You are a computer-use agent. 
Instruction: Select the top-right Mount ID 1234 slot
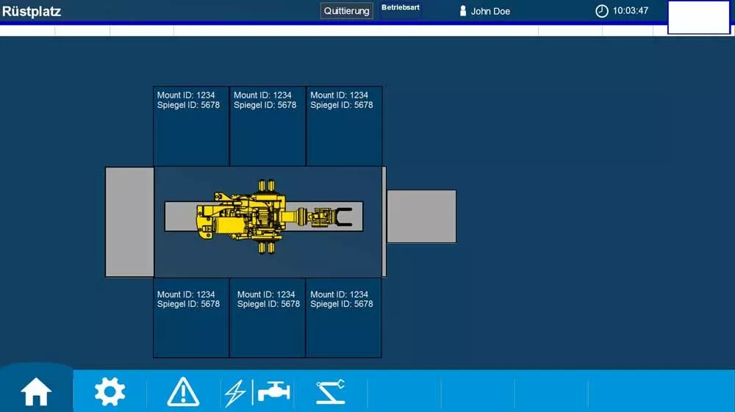[x=344, y=126]
